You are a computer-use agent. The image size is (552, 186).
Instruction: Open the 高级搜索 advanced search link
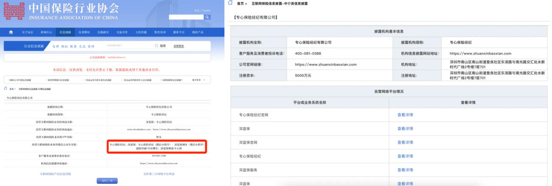coord(178,46)
